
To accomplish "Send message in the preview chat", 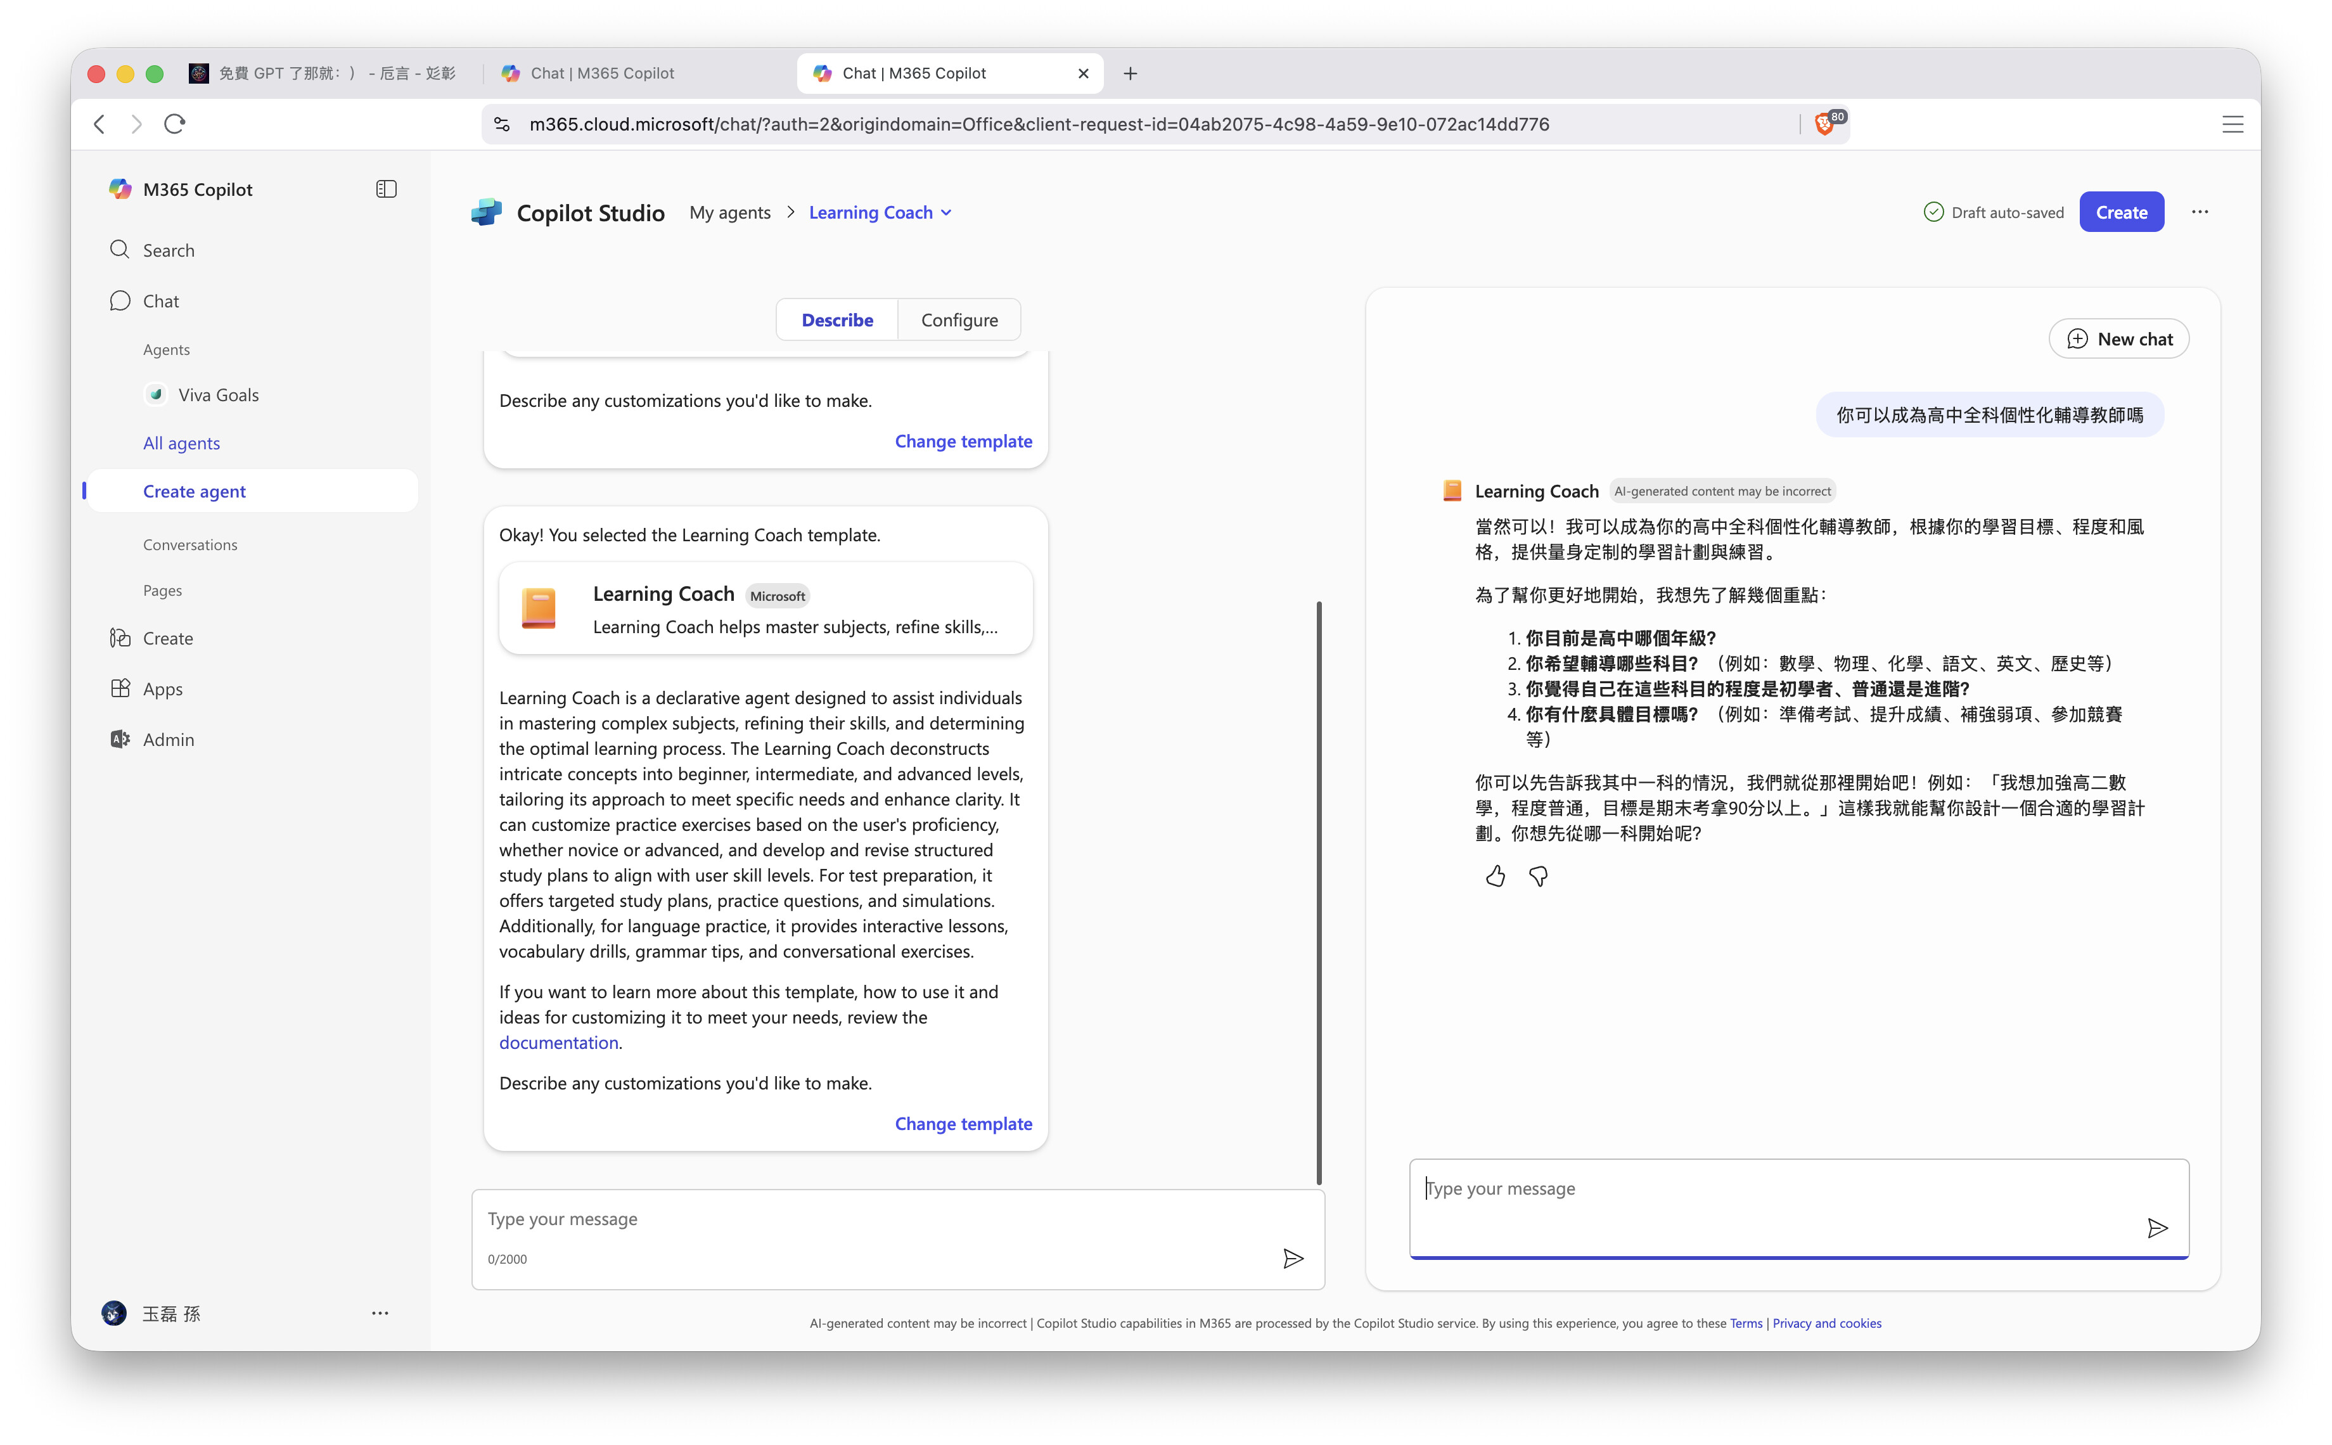I will click(x=2156, y=1228).
